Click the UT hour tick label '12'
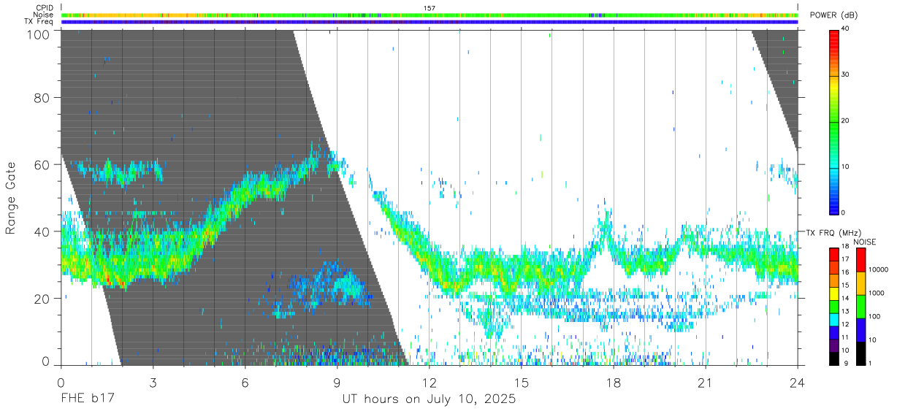This screenshot has height=414, width=897. tap(430, 382)
